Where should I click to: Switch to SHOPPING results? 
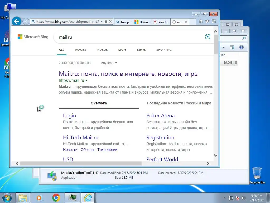[x=164, y=50]
